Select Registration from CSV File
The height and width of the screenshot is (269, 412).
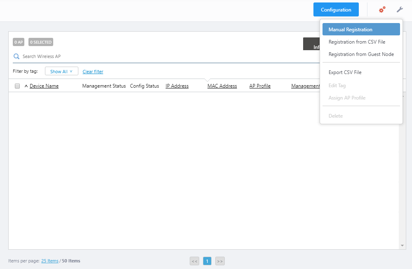tap(361, 42)
